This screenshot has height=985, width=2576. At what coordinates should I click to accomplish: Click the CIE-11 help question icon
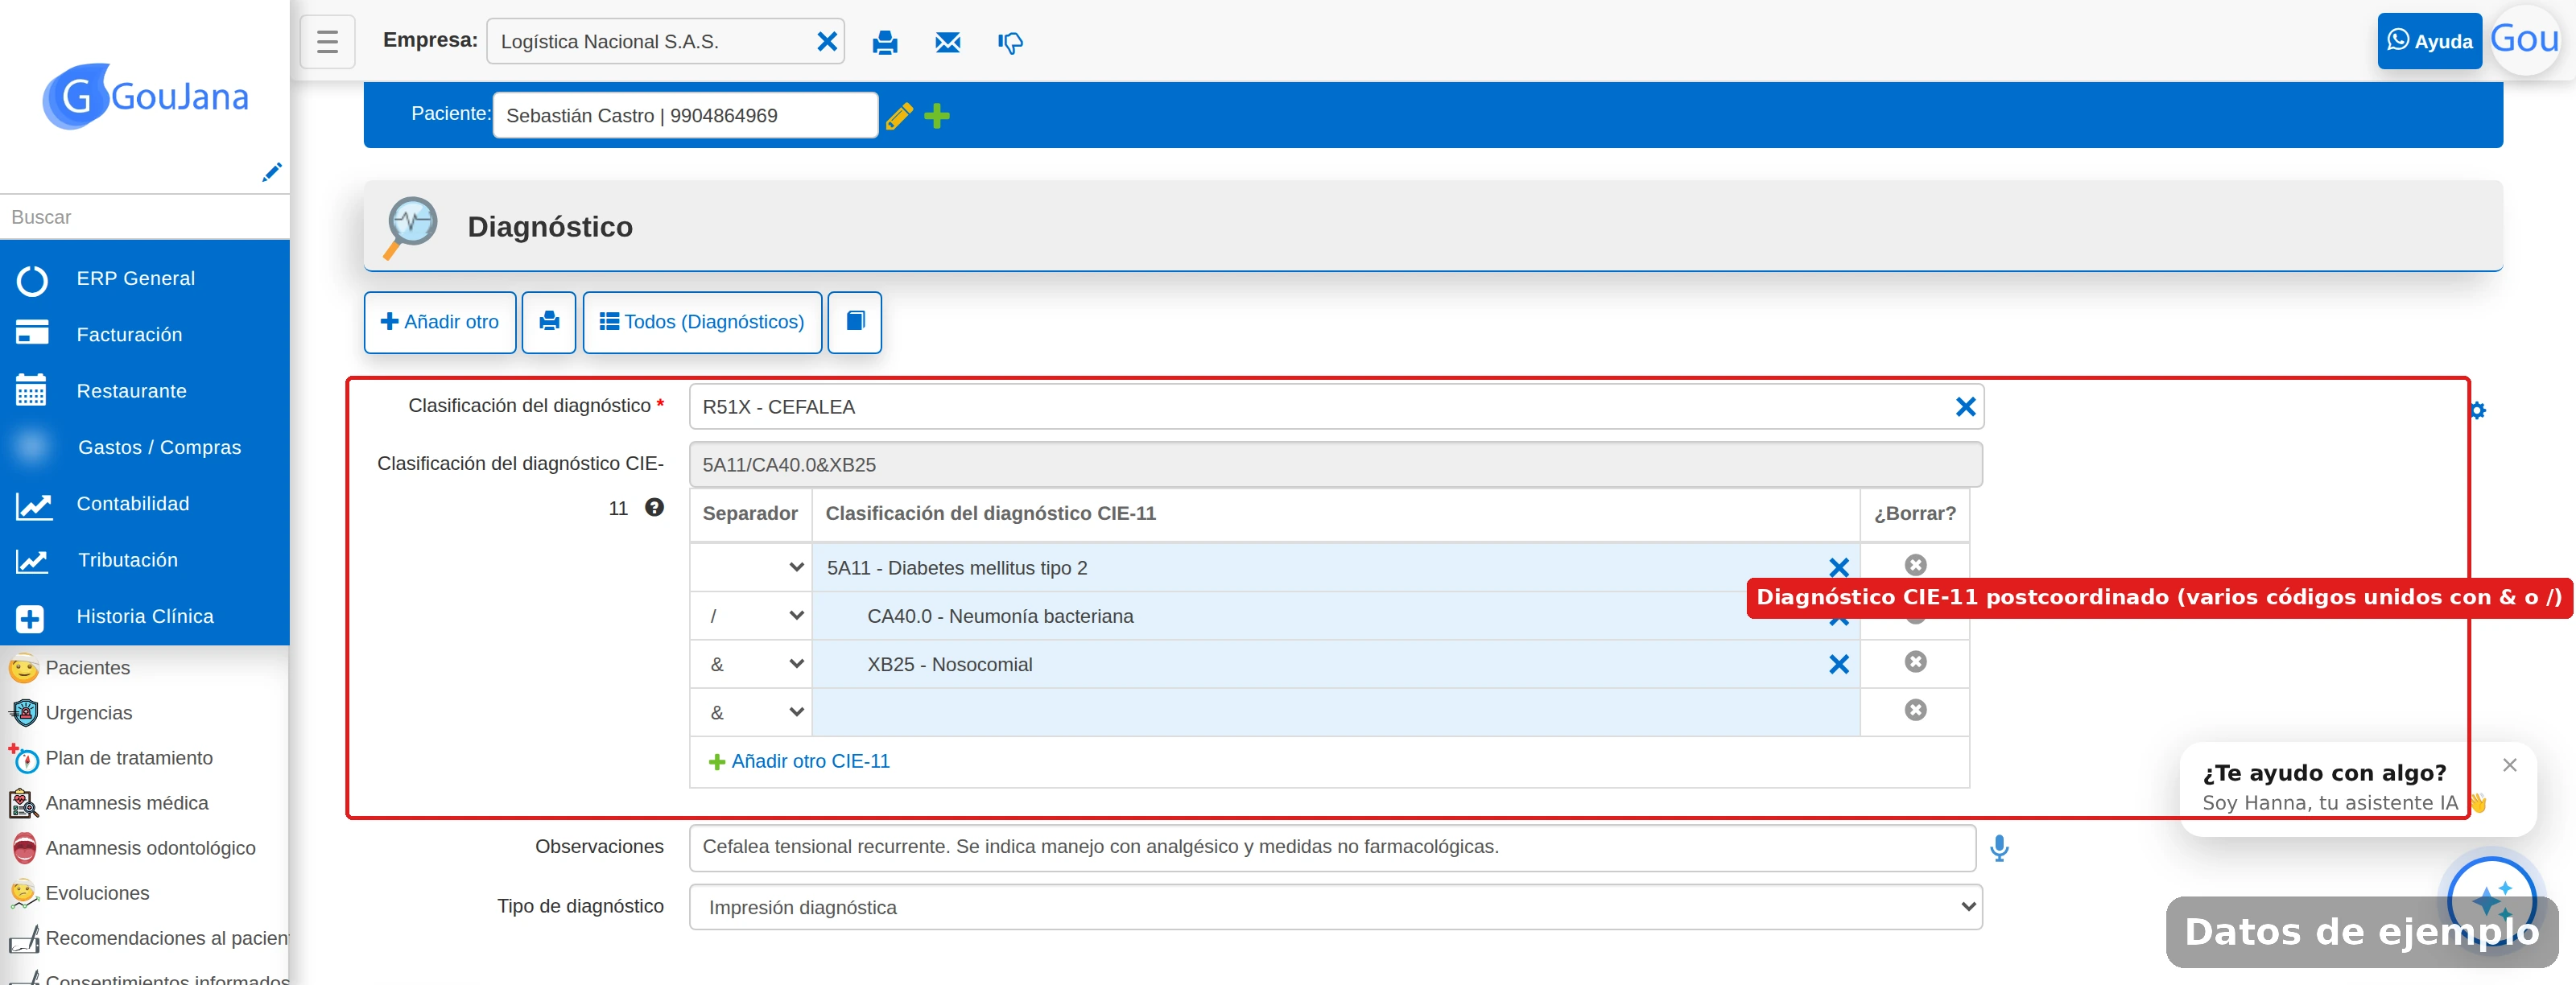[654, 508]
